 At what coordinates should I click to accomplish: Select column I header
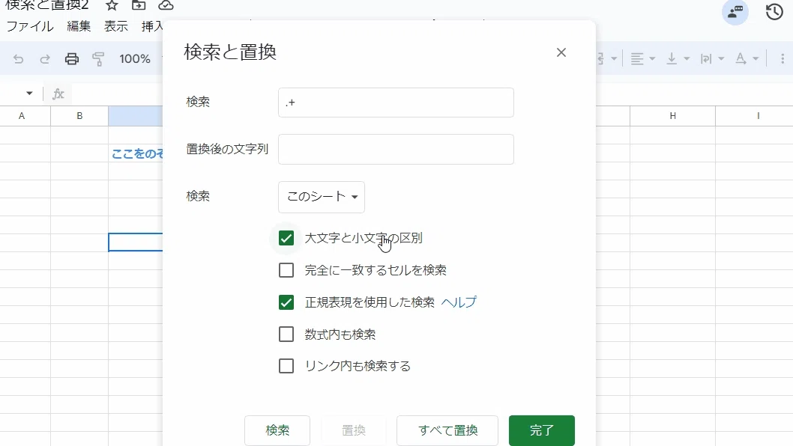(x=758, y=116)
